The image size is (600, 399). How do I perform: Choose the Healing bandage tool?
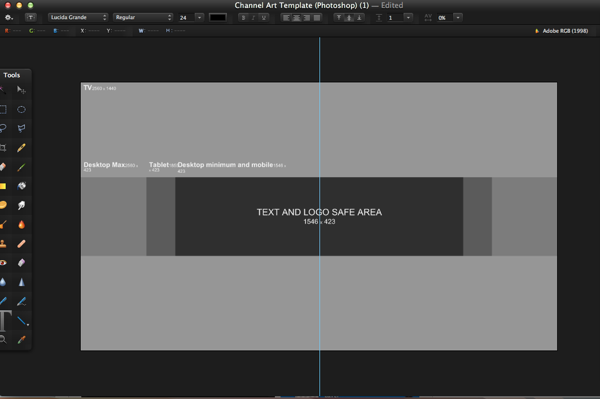tap(21, 243)
